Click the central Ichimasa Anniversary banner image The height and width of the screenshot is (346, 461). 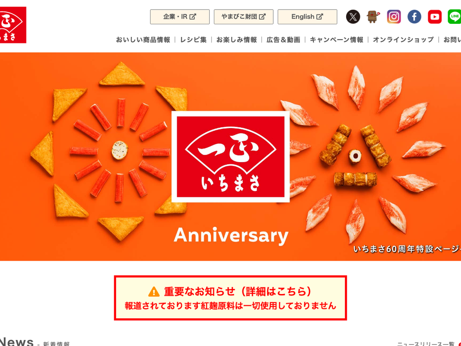(x=230, y=156)
